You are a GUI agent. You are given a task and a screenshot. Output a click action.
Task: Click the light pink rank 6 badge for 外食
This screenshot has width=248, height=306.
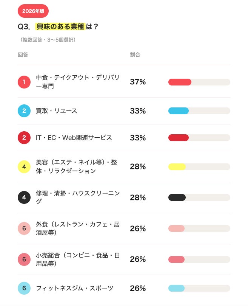point(24,228)
